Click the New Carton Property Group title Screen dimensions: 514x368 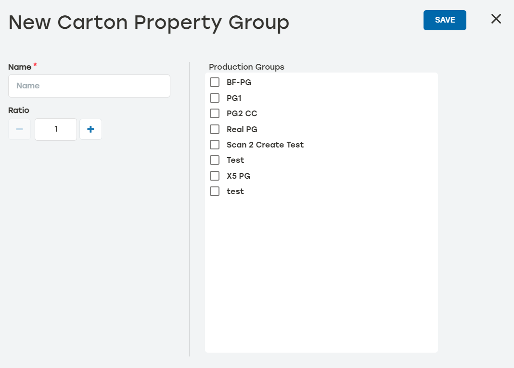click(x=149, y=22)
